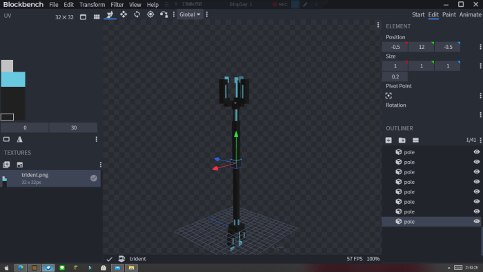Viewport: 483px width, 272px height.
Task: Click the UV fullscreen window icon
Action: click(83, 17)
